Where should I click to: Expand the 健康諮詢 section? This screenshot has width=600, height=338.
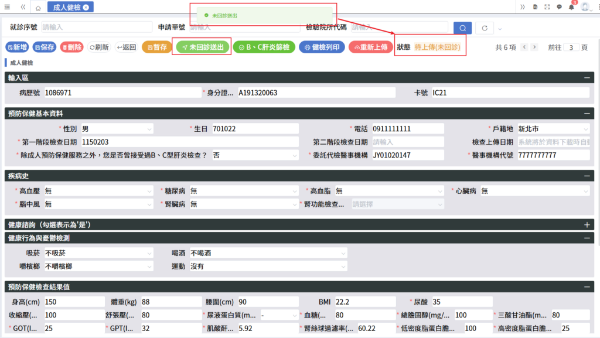click(x=587, y=224)
